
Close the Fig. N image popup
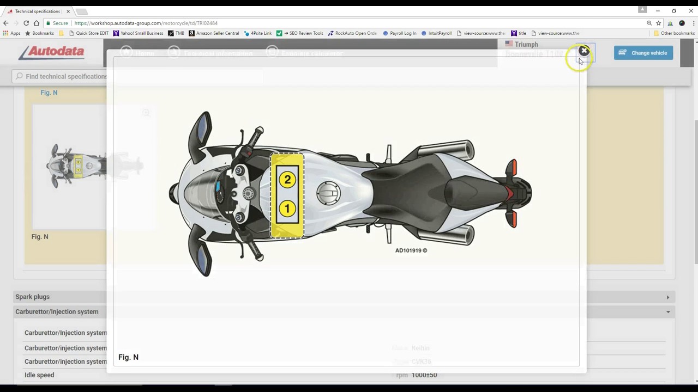[584, 51]
